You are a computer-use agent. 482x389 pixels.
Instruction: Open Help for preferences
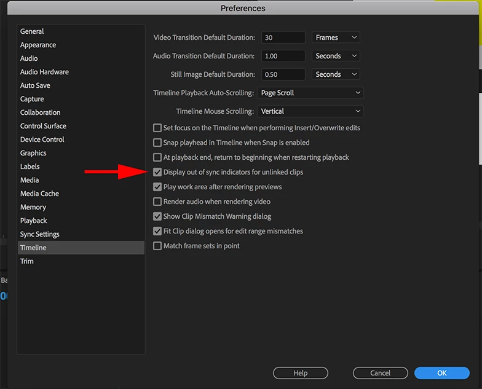tap(300, 373)
